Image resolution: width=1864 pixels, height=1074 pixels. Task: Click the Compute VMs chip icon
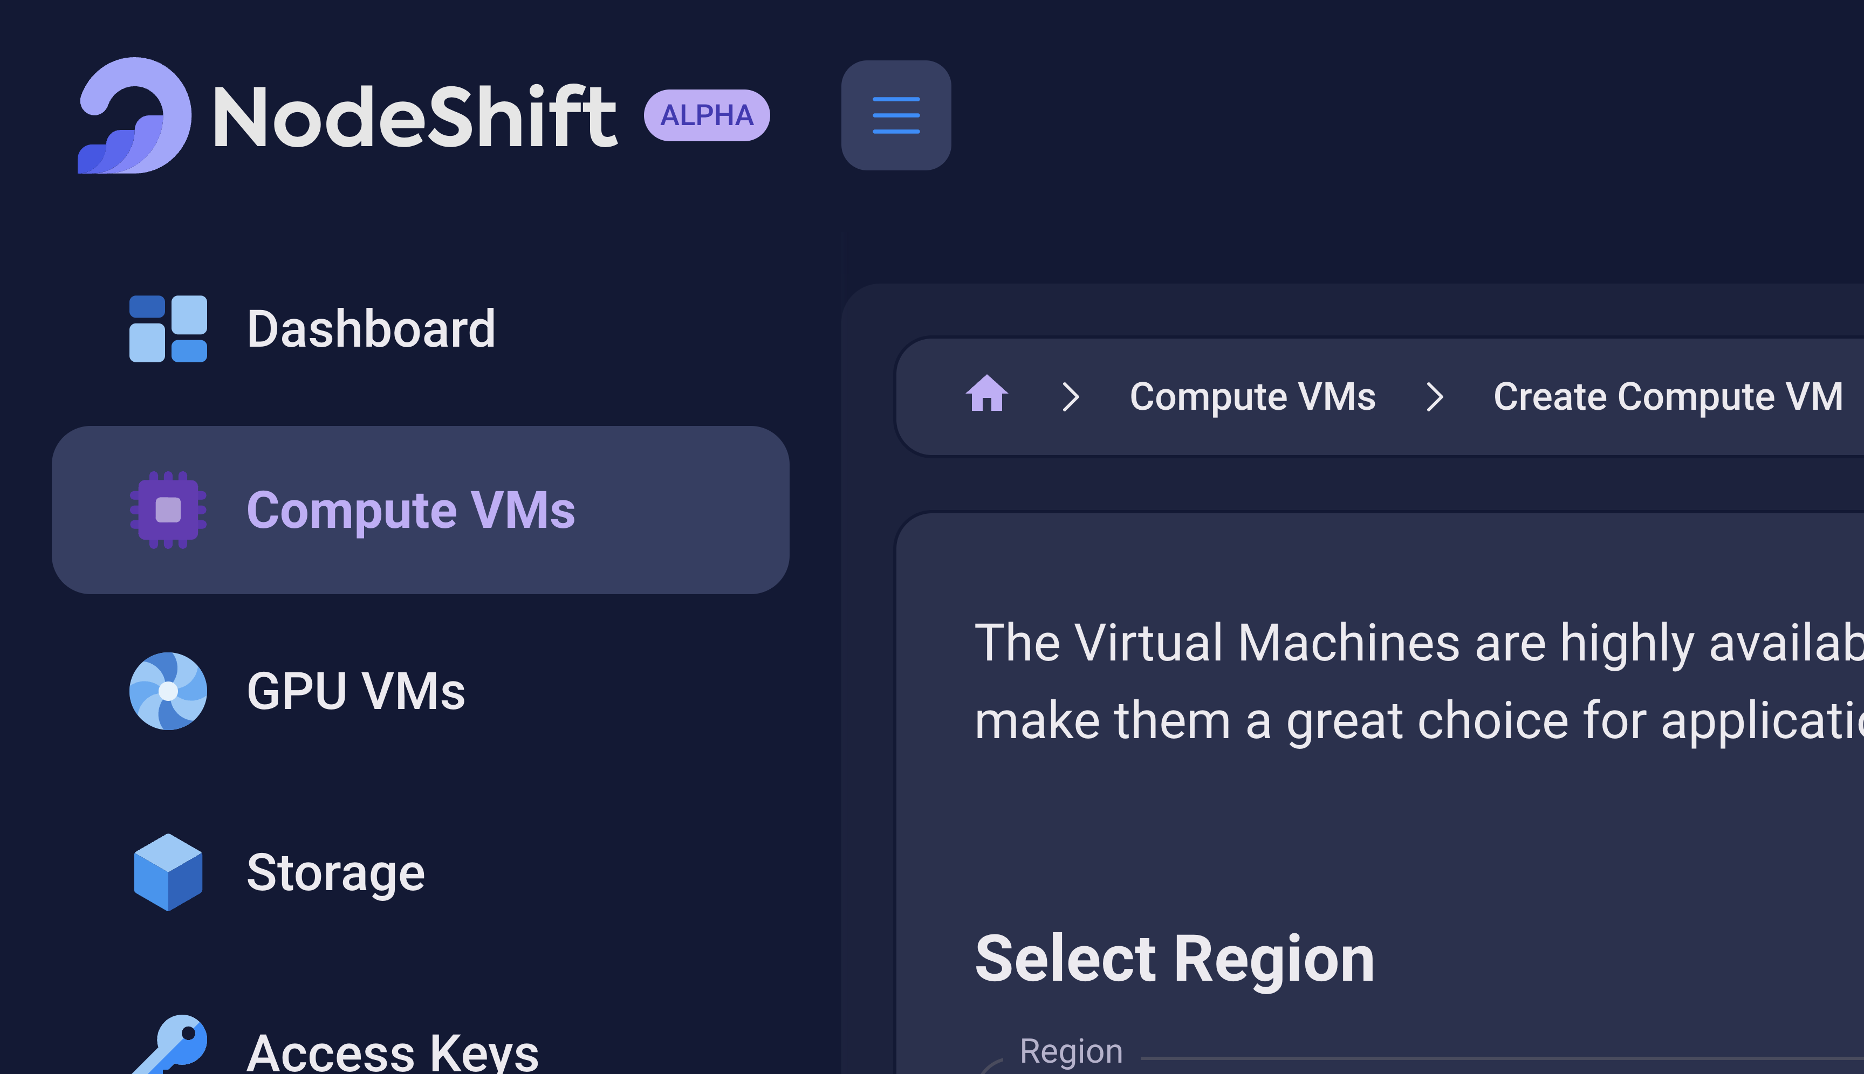[x=168, y=510]
